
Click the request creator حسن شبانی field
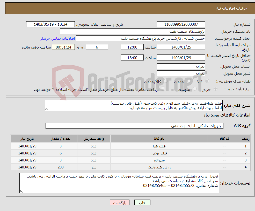141,38
